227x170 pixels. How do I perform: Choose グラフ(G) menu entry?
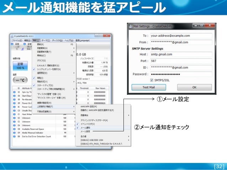(54, 61)
